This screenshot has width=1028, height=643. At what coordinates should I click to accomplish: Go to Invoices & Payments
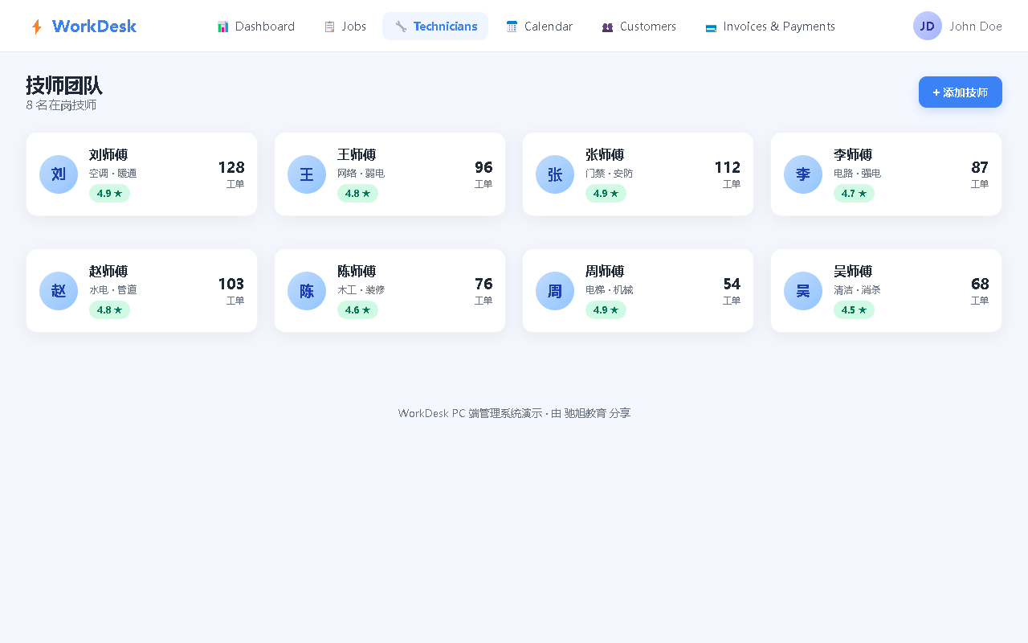point(770,26)
